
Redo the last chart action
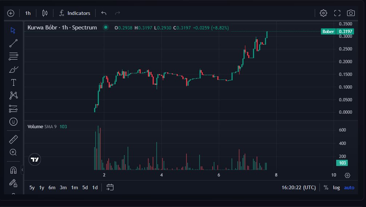(x=117, y=13)
